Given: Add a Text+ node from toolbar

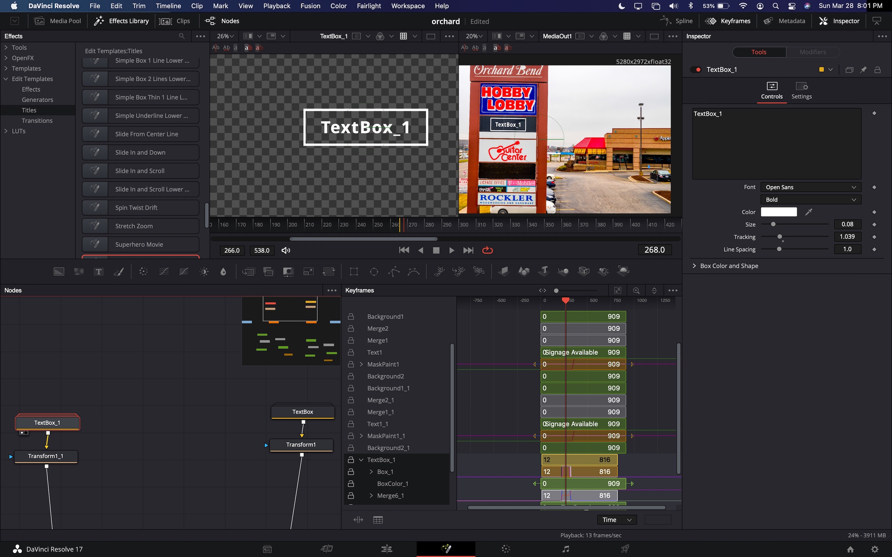Looking at the screenshot, I should pos(99,272).
